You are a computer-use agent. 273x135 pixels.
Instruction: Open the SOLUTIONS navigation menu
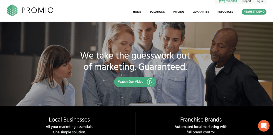coord(157,12)
